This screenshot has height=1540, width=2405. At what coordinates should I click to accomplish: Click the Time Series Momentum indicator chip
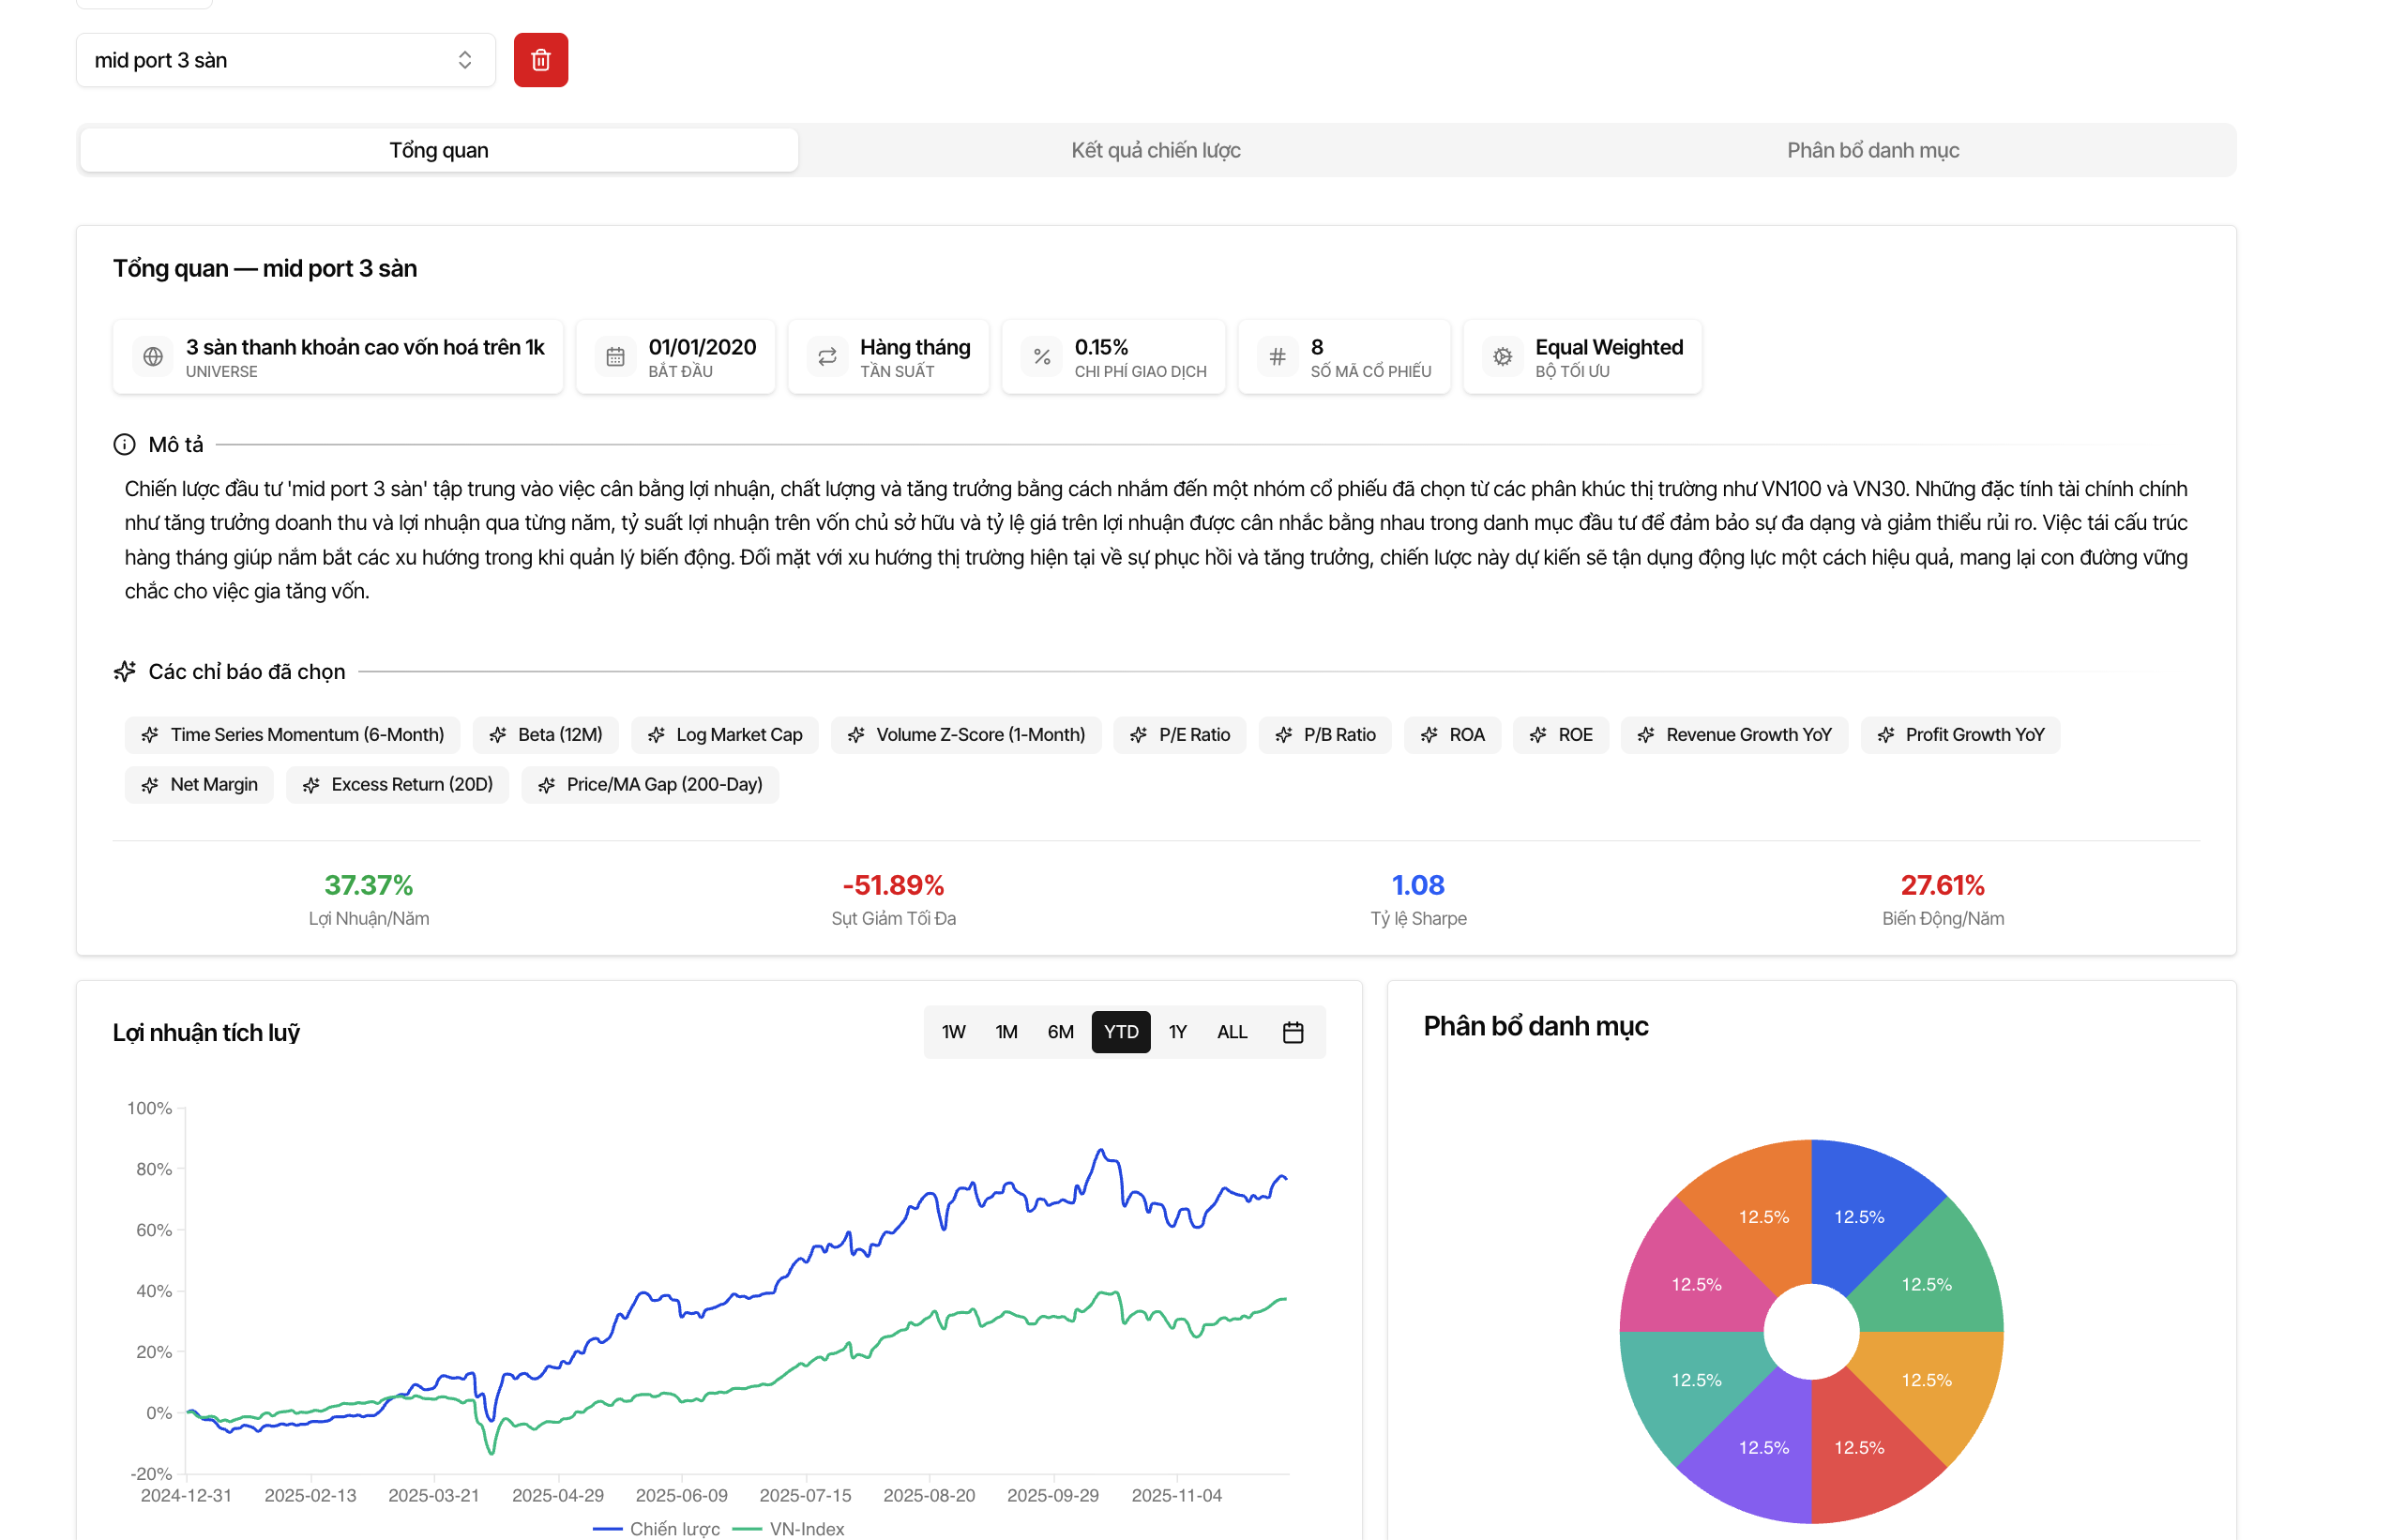tap(292, 735)
